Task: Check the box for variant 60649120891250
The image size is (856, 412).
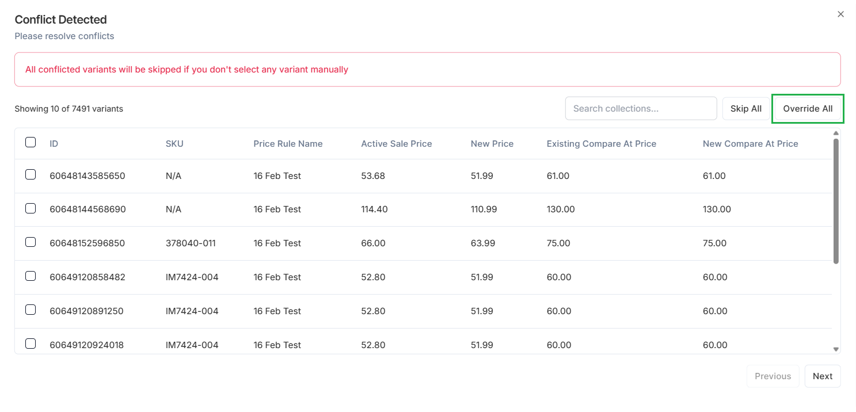Action: [x=31, y=310]
